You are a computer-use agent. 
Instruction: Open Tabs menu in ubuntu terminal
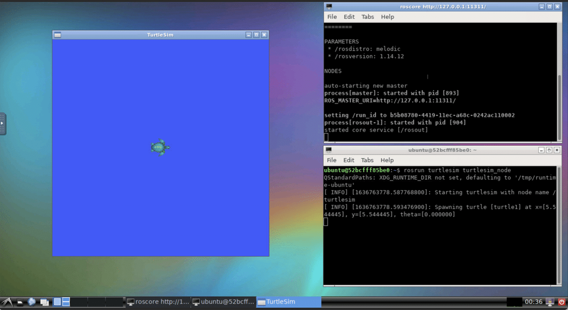[367, 160]
